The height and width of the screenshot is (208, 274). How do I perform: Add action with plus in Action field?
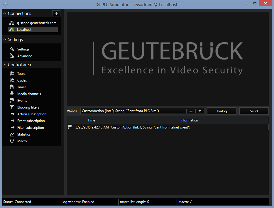(191, 111)
